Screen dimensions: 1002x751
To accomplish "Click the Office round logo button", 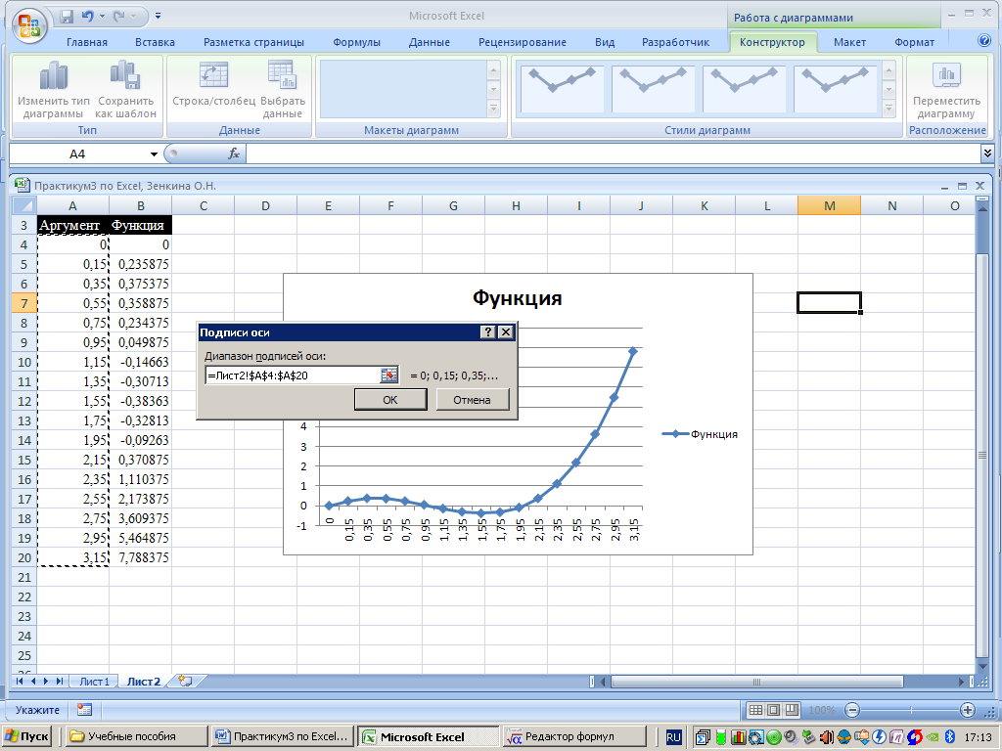I will 28,24.
